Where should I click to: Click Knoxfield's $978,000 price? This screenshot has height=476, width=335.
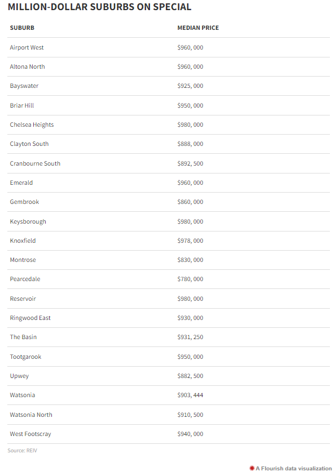190,241
